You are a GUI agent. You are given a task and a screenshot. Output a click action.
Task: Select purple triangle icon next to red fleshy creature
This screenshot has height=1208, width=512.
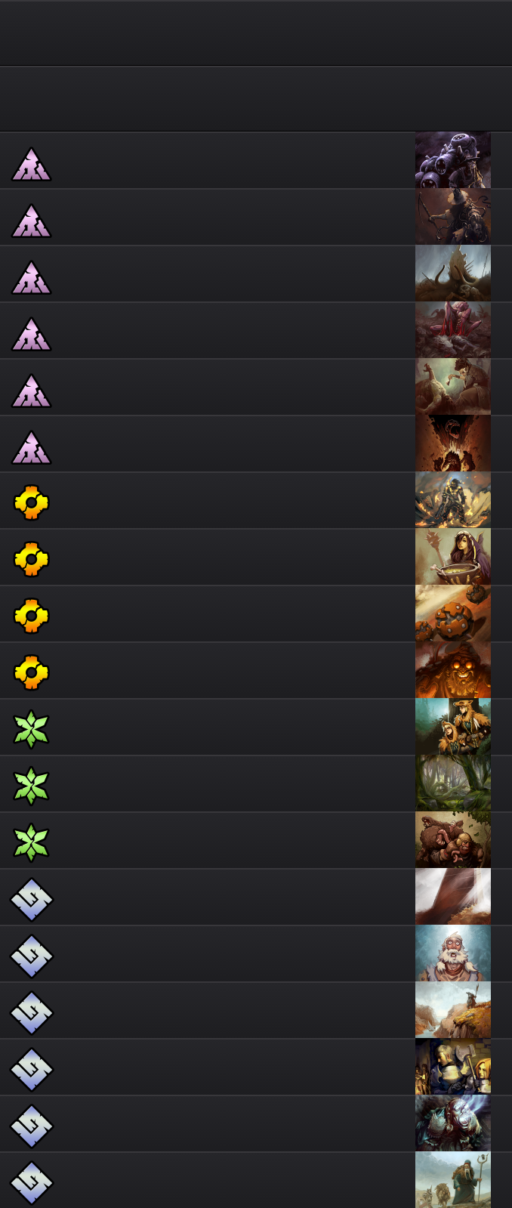[x=31, y=334]
